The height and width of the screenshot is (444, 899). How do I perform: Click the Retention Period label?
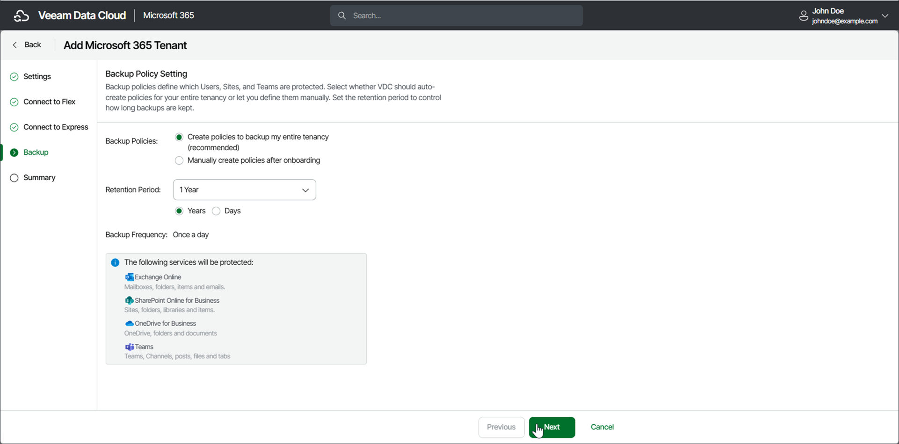pyautogui.click(x=133, y=189)
